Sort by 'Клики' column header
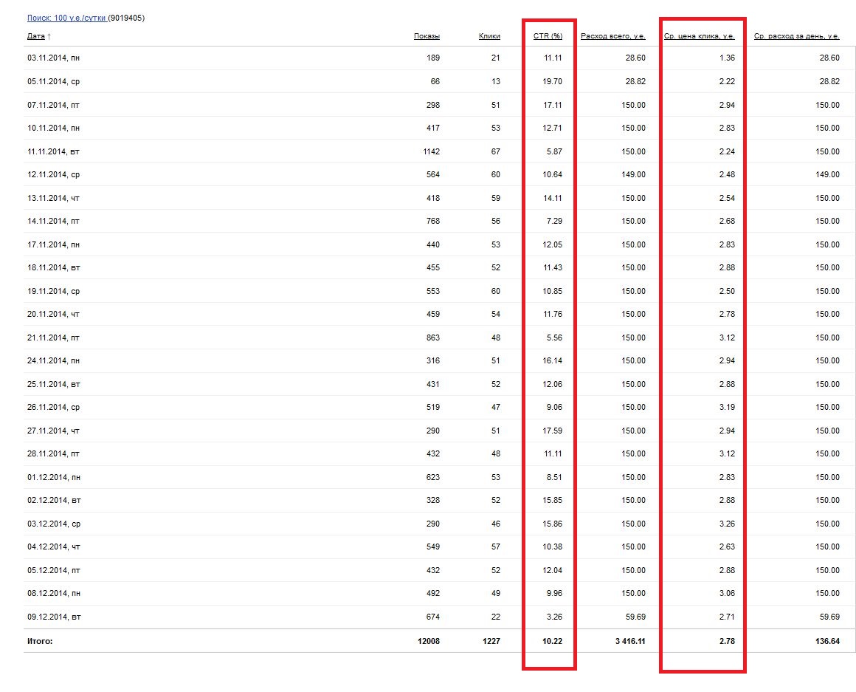The image size is (856, 692). pos(490,36)
